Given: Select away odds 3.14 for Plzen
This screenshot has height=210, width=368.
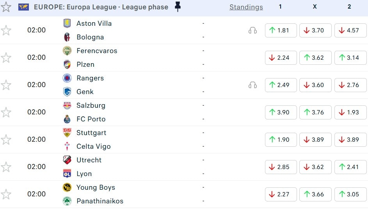Looking at the screenshot, I should [x=350, y=57].
